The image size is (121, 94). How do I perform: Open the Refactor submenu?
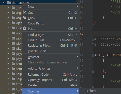coord(51,57)
